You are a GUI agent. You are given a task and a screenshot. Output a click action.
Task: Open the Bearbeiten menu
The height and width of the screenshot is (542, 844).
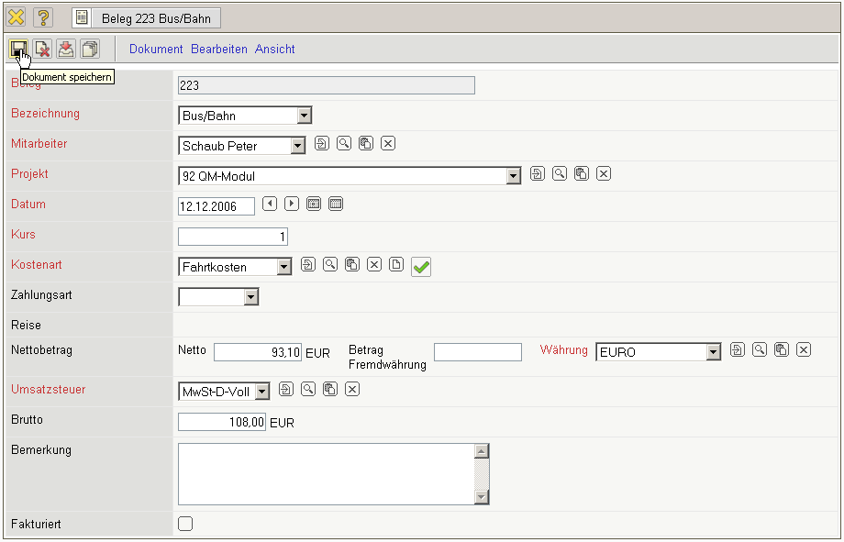tap(219, 49)
